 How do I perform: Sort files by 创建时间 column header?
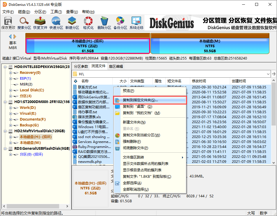pyautogui.click(x=250, y=81)
